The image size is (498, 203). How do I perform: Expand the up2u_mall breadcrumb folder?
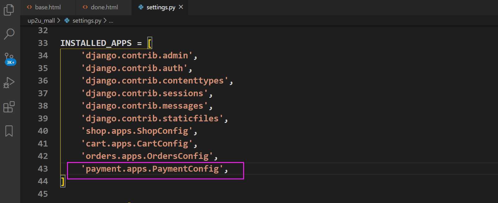point(41,20)
